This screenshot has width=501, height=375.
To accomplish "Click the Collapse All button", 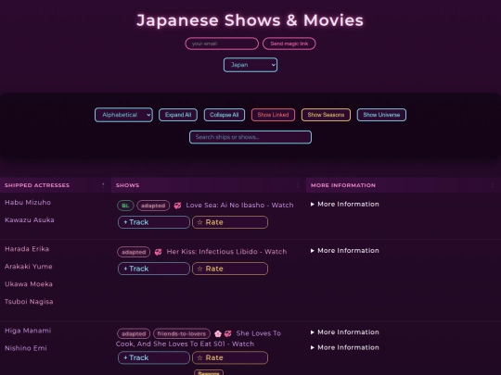I will coord(225,115).
